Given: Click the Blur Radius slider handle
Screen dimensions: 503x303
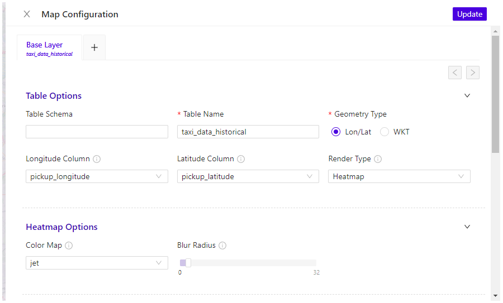Looking at the screenshot, I should [188, 263].
